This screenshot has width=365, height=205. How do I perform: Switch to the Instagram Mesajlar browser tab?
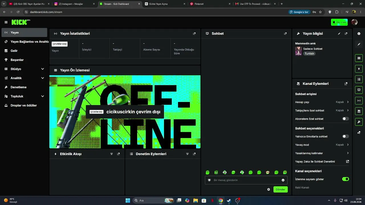tap(74, 4)
